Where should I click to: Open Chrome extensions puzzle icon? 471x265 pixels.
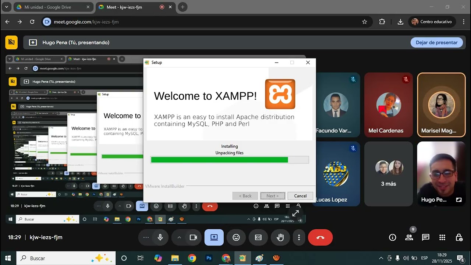tap(382, 22)
